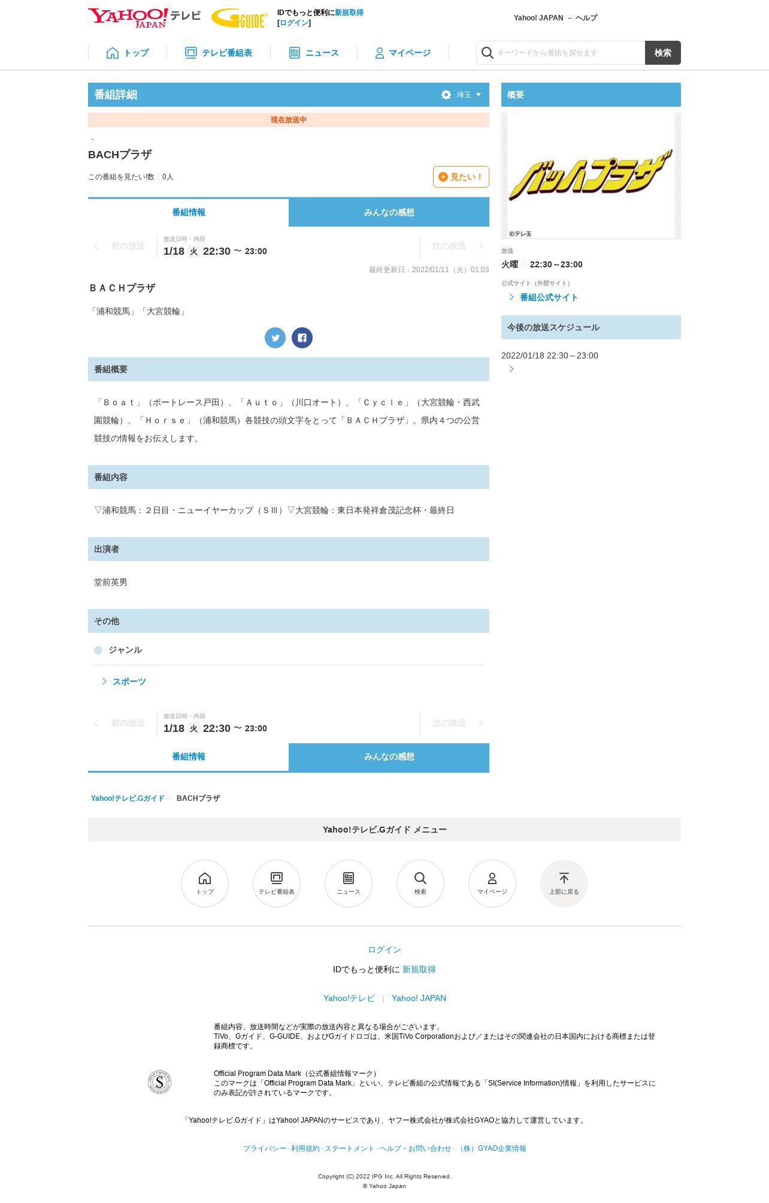Image resolution: width=769 pixels, height=1203 pixels.
Task: Click footer トップ home icon
Action: tap(205, 884)
